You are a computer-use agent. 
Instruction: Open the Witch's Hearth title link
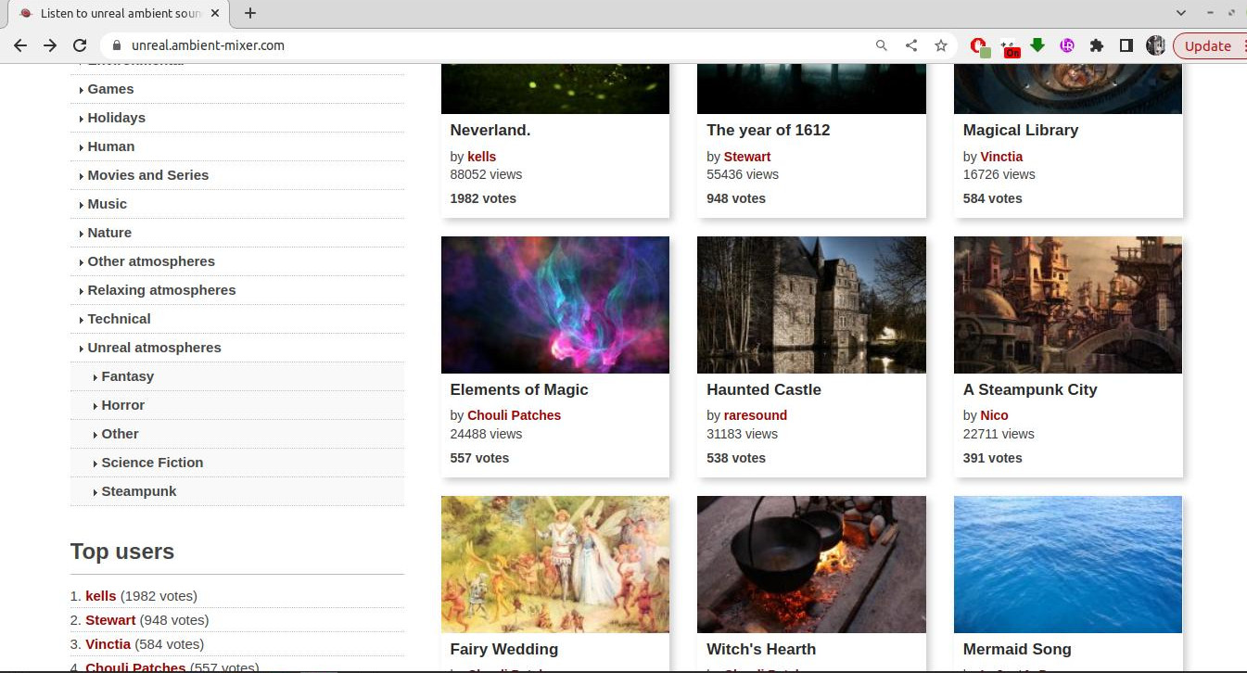pyautogui.click(x=761, y=649)
